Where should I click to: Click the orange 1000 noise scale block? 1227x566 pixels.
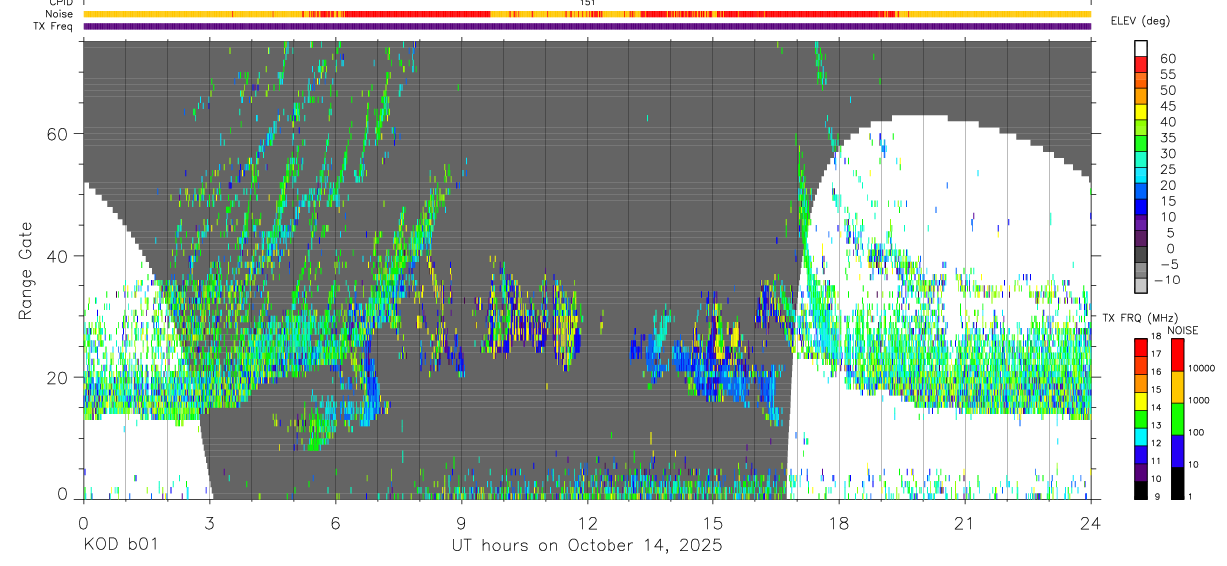(x=1177, y=386)
